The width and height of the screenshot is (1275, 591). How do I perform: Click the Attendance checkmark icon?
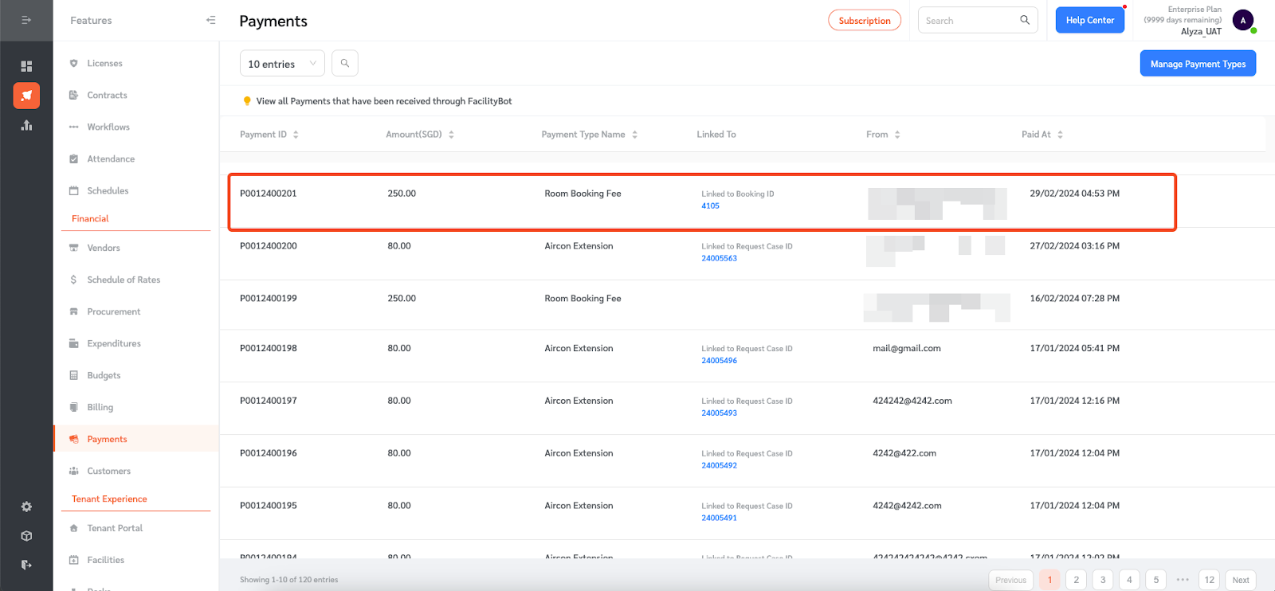pyautogui.click(x=74, y=159)
